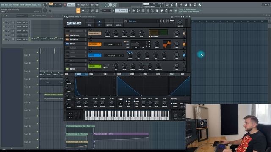Click the blue Filter enable icon at right

point(184,55)
